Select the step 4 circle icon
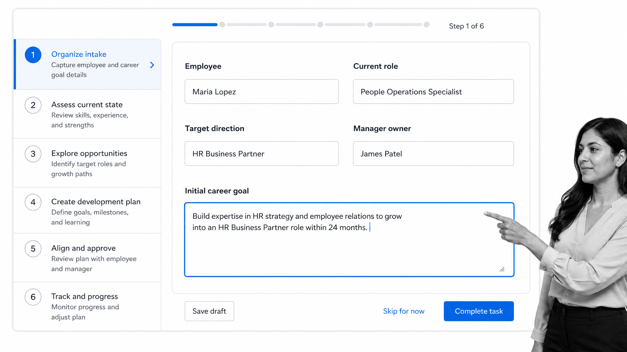 point(33,202)
